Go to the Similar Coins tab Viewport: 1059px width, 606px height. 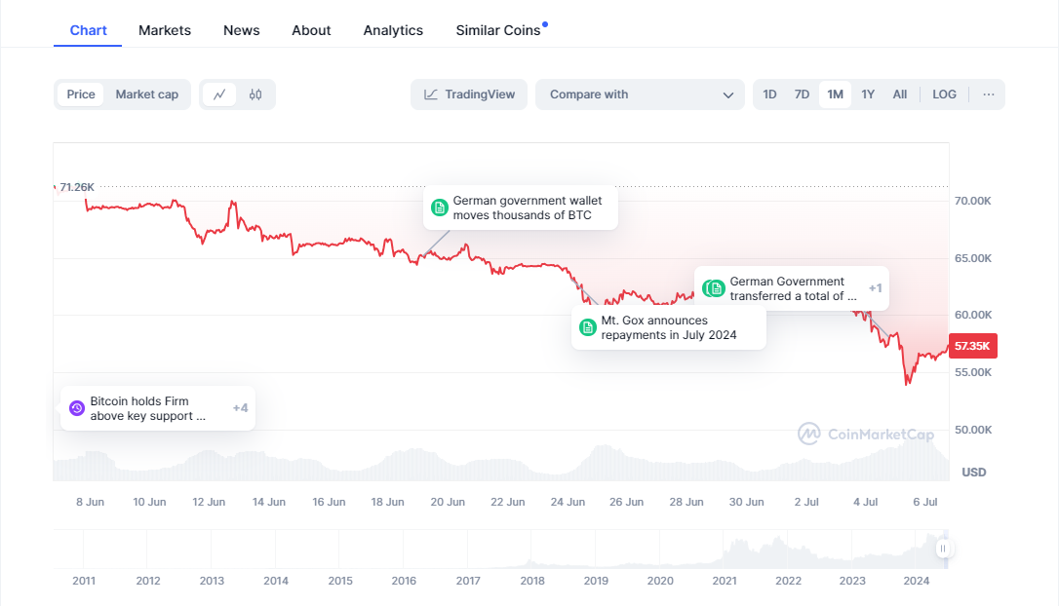[x=497, y=30]
